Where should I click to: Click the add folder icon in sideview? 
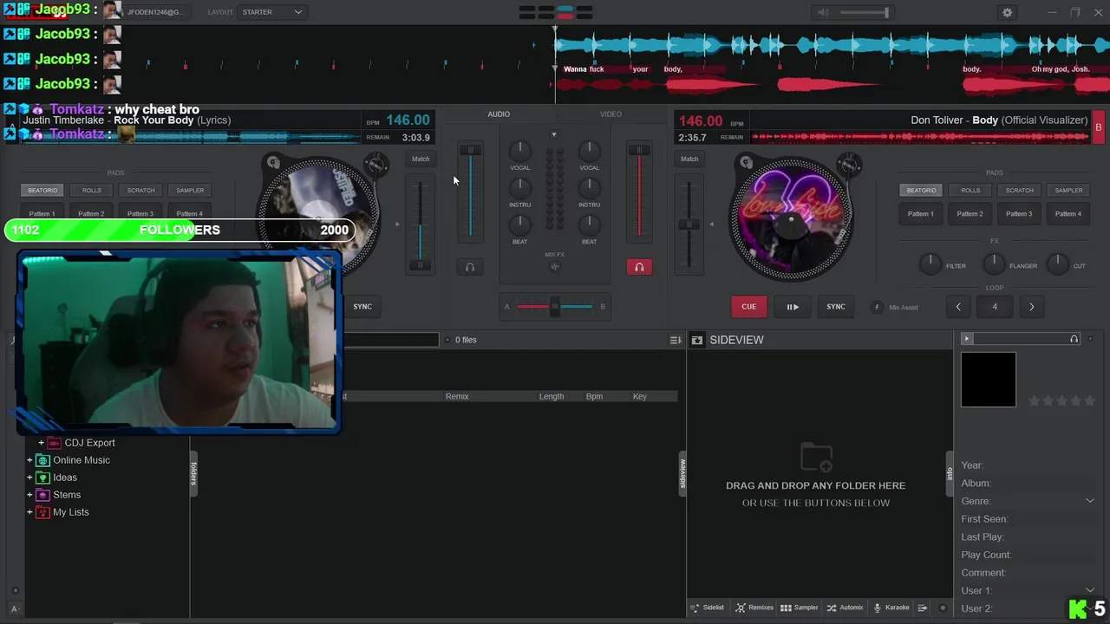click(816, 456)
